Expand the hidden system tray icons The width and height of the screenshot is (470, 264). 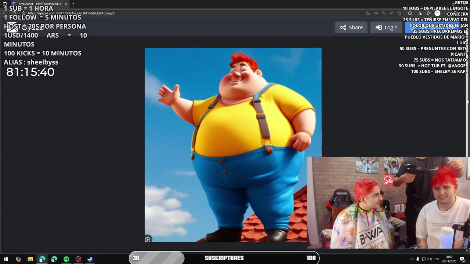(412, 259)
